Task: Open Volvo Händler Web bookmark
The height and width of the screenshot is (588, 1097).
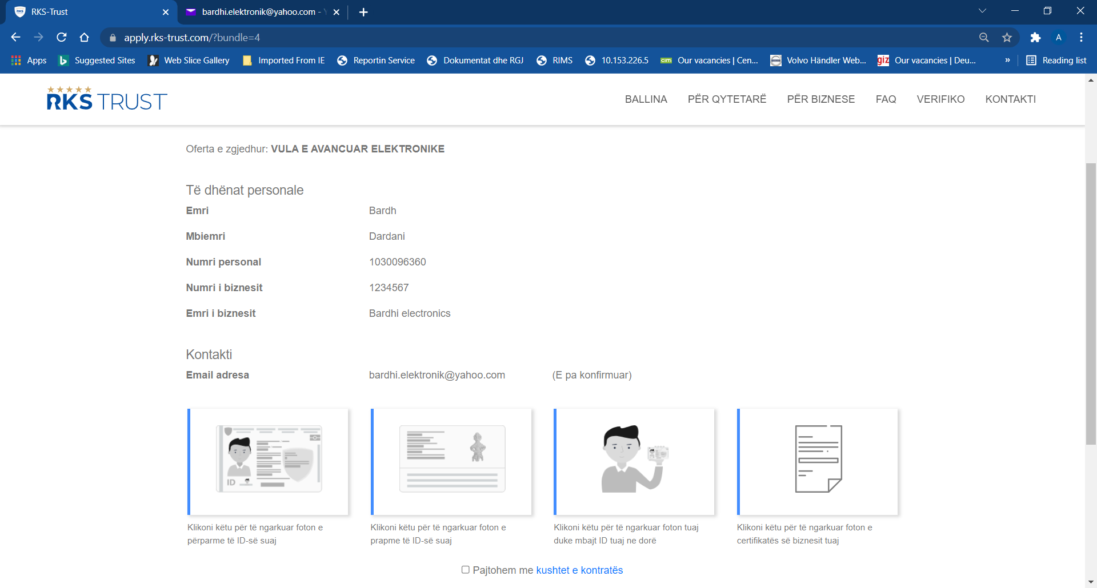Action: point(818,60)
